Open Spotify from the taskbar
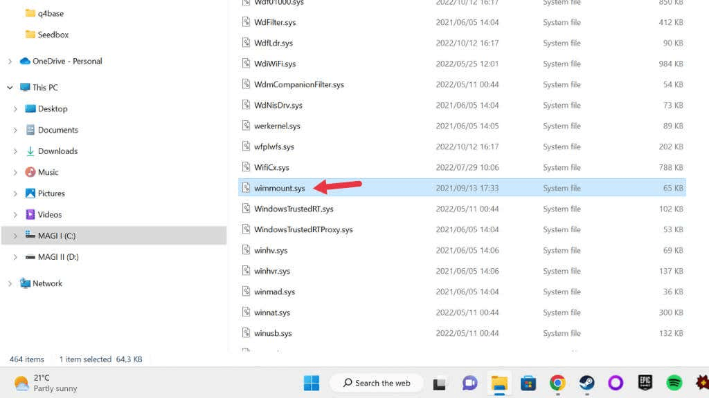Image resolution: width=709 pixels, height=398 pixels. tap(674, 383)
